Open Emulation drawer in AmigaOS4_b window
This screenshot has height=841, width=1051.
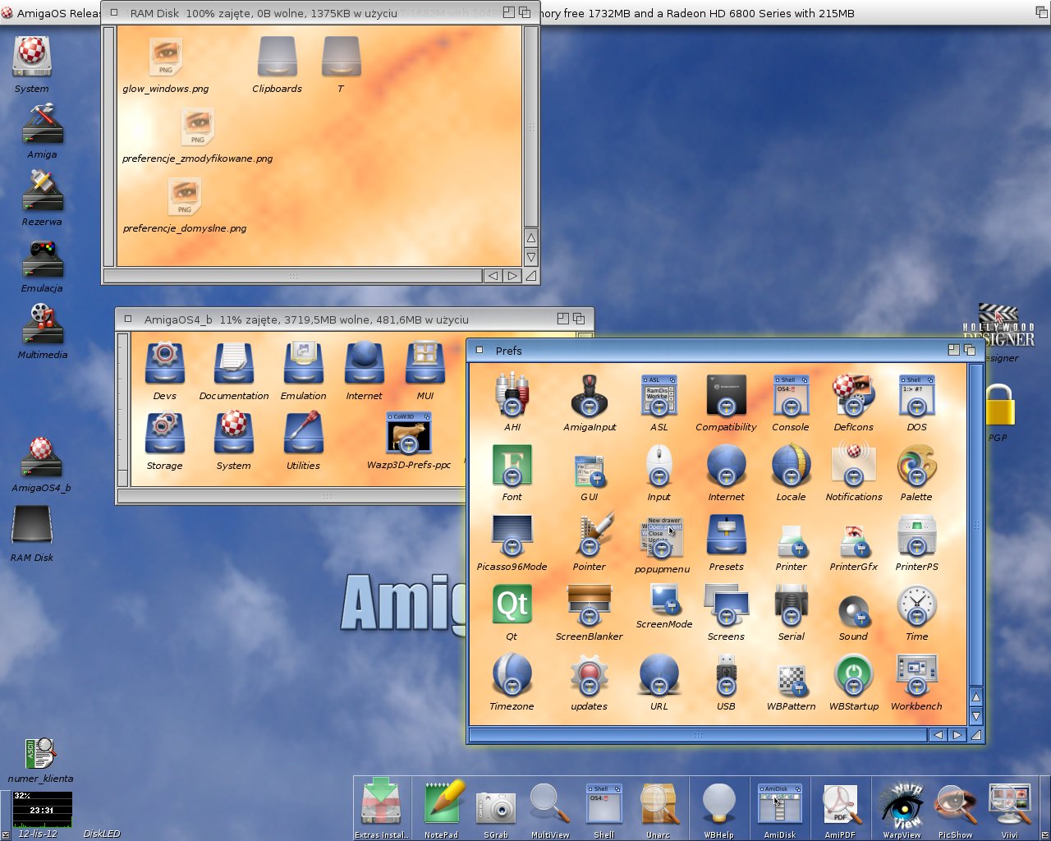click(303, 363)
